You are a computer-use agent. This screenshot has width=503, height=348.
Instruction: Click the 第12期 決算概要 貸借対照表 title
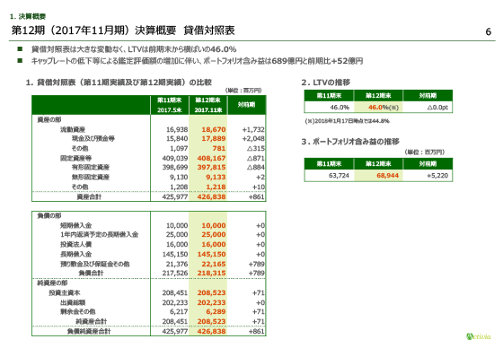tap(123, 30)
